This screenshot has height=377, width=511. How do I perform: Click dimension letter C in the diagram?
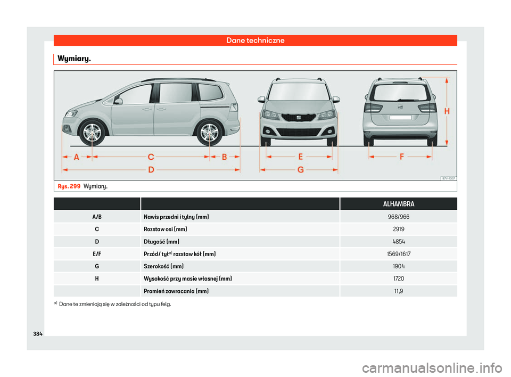coord(151,157)
